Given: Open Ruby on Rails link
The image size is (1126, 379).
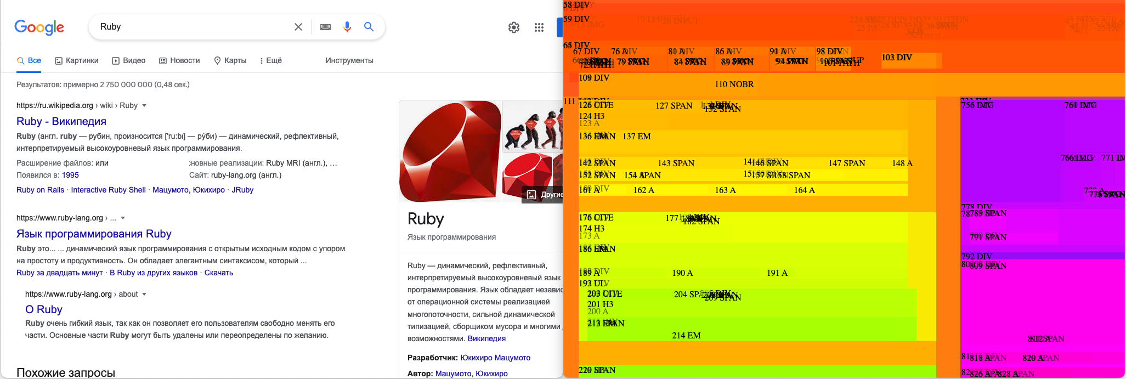Looking at the screenshot, I should [x=40, y=190].
